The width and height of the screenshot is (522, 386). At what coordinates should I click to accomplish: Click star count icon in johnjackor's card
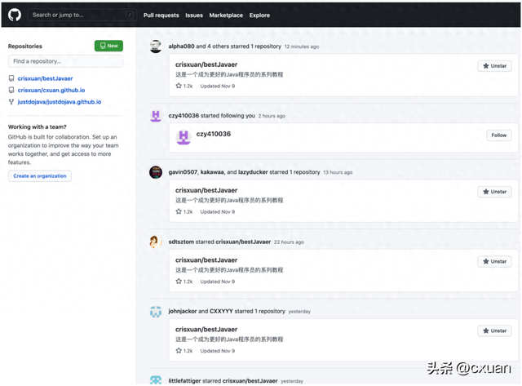click(179, 351)
